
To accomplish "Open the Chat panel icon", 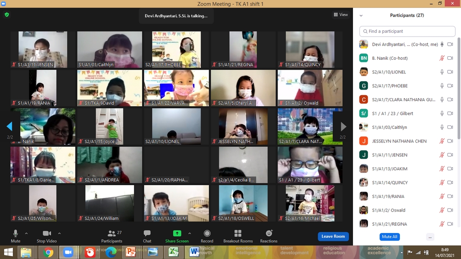I will pyautogui.click(x=147, y=233).
